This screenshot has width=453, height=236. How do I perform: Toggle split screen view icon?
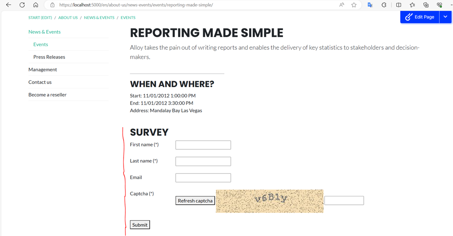pyautogui.click(x=399, y=5)
